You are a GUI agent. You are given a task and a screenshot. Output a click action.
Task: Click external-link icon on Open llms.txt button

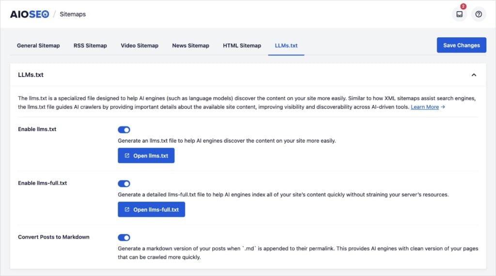tap(127, 156)
